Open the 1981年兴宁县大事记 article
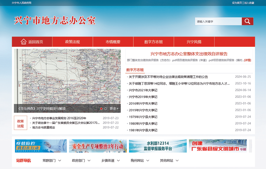The image size is (266, 169). pyautogui.click(x=143, y=130)
